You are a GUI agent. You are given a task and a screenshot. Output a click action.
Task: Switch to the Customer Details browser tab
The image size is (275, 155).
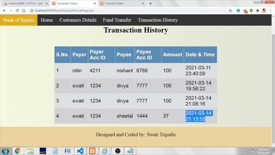click(122, 3)
